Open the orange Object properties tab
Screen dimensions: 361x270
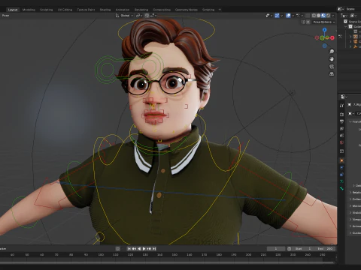click(x=341, y=160)
